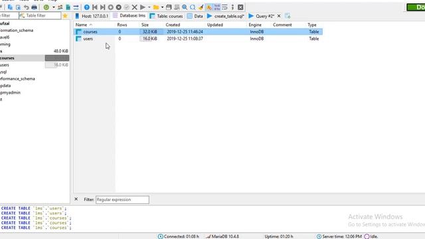
Task: Open the dropdown arrow next to Refresh
Action: click(x=53, y=7)
